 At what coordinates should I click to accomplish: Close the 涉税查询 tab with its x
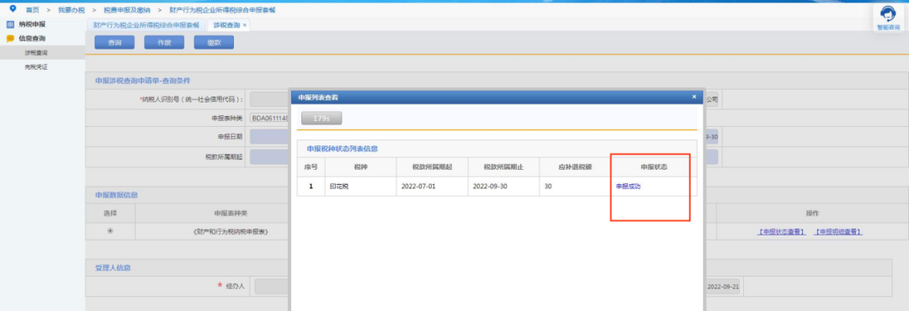(245, 25)
